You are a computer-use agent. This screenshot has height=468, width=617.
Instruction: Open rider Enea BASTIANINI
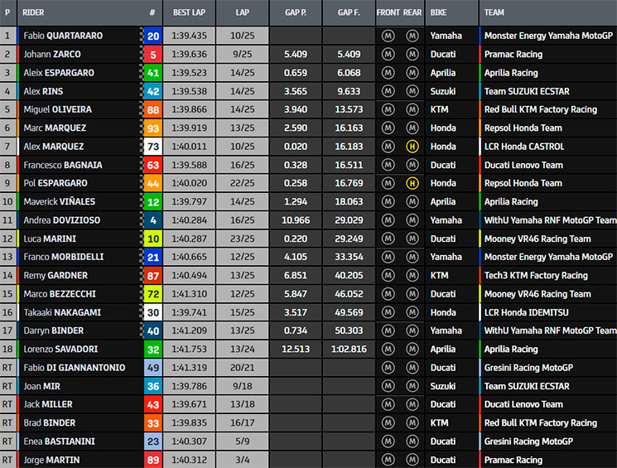[59, 441]
